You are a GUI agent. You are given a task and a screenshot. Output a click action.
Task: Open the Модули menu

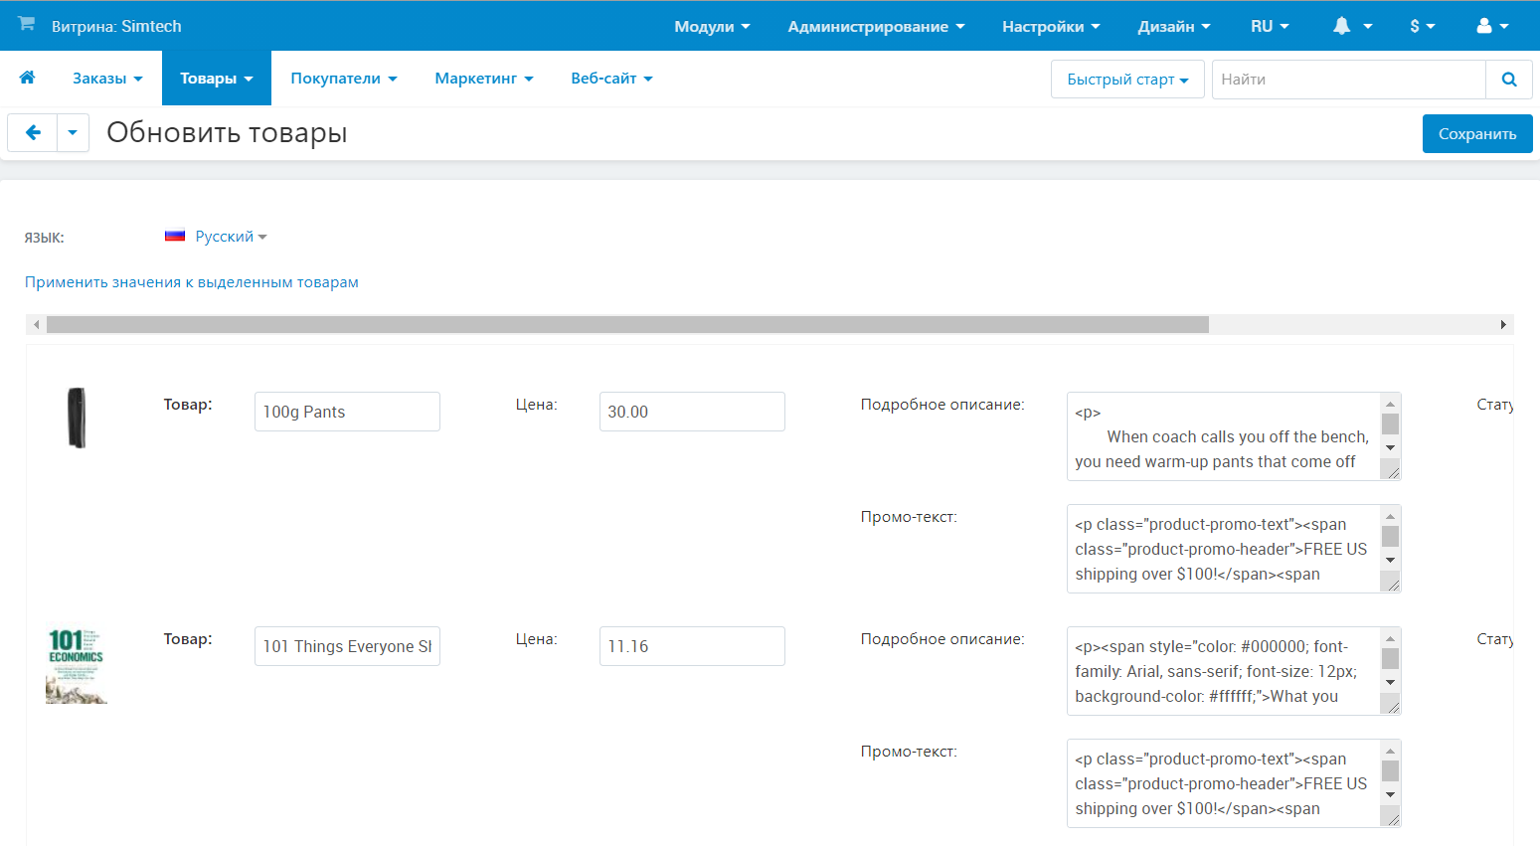[711, 26]
